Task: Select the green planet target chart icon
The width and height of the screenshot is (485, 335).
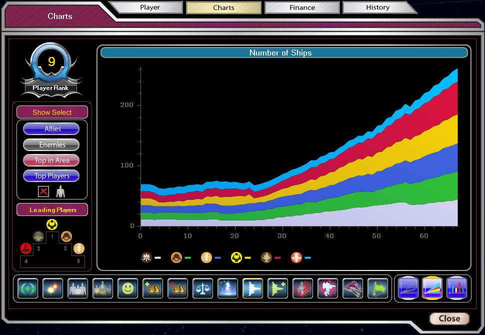Action: coord(27,288)
